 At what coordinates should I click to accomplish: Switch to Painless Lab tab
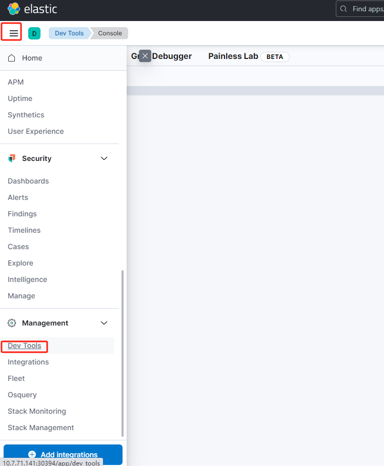coord(233,56)
